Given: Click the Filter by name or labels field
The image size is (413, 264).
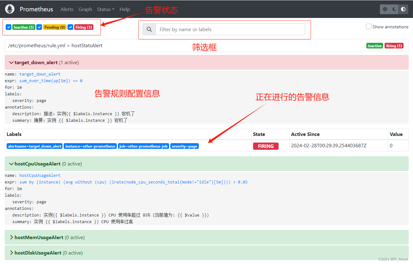Looking at the screenshot, I should click(x=230, y=29).
